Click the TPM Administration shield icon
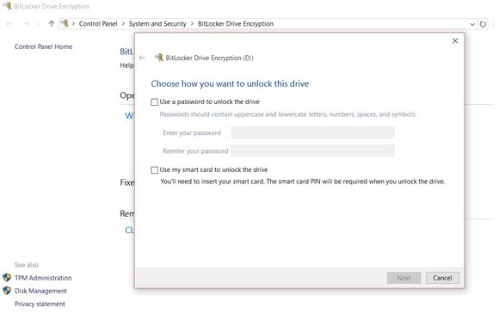Image resolution: width=499 pixels, height=314 pixels. pyautogui.click(x=7, y=277)
